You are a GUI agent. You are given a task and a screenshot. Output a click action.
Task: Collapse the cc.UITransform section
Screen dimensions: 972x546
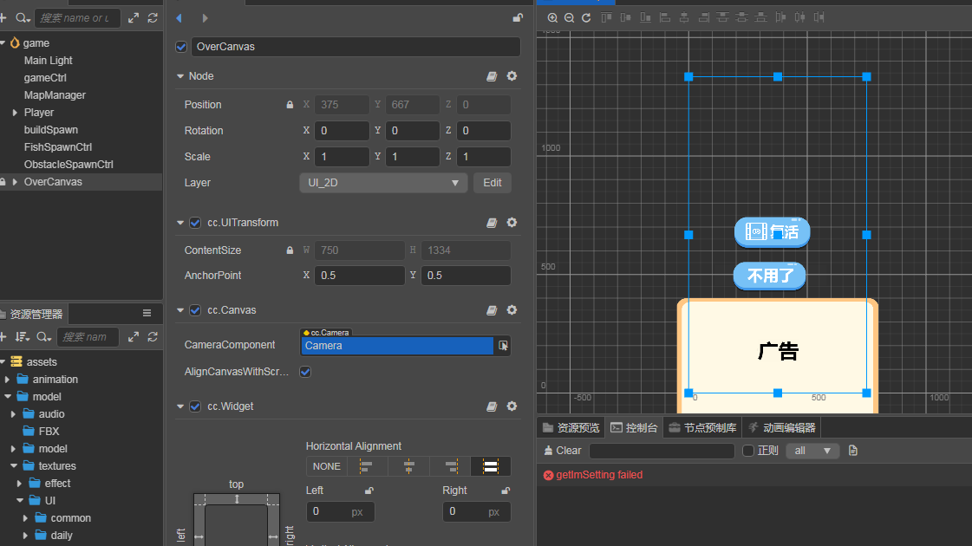click(x=180, y=223)
